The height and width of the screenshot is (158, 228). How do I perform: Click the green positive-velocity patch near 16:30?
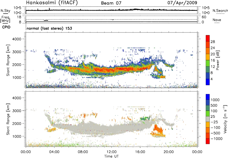coord(145,118)
